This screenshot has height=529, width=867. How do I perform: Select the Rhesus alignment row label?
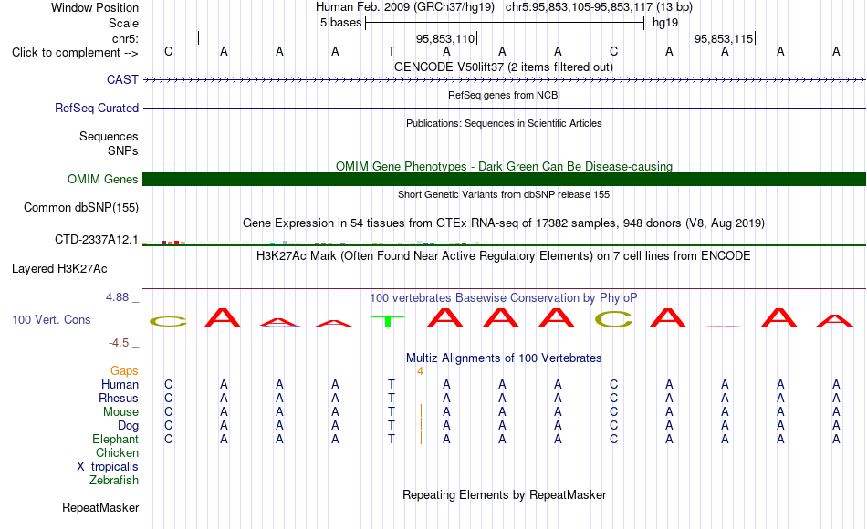pos(119,398)
